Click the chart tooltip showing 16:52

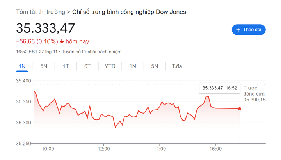coord(220,88)
